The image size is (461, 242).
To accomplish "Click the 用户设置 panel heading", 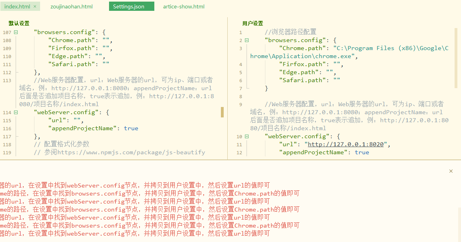I will [253, 23].
